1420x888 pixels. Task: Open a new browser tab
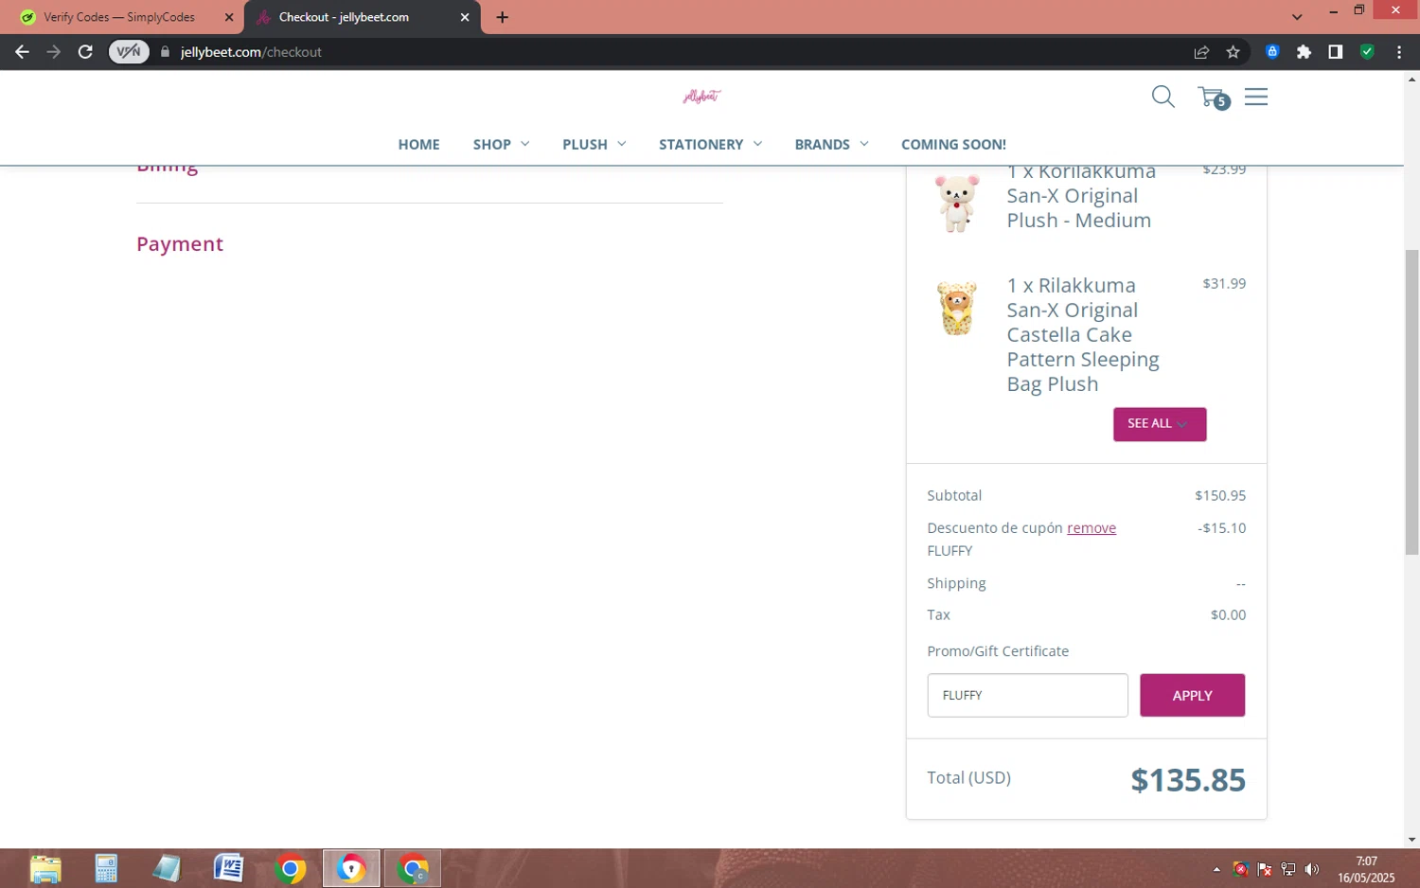(x=502, y=17)
